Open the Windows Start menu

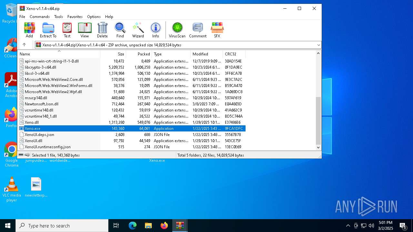point(8,226)
